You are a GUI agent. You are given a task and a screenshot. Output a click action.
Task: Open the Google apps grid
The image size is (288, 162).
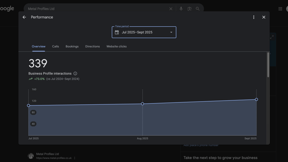pyautogui.click(x=280, y=9)
